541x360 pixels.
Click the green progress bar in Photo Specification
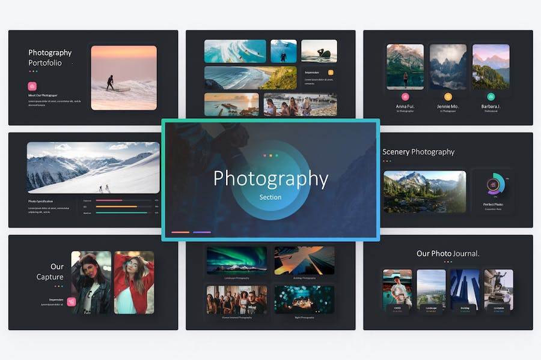121,213
